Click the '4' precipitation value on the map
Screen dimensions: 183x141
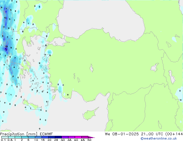coord(14,67)
